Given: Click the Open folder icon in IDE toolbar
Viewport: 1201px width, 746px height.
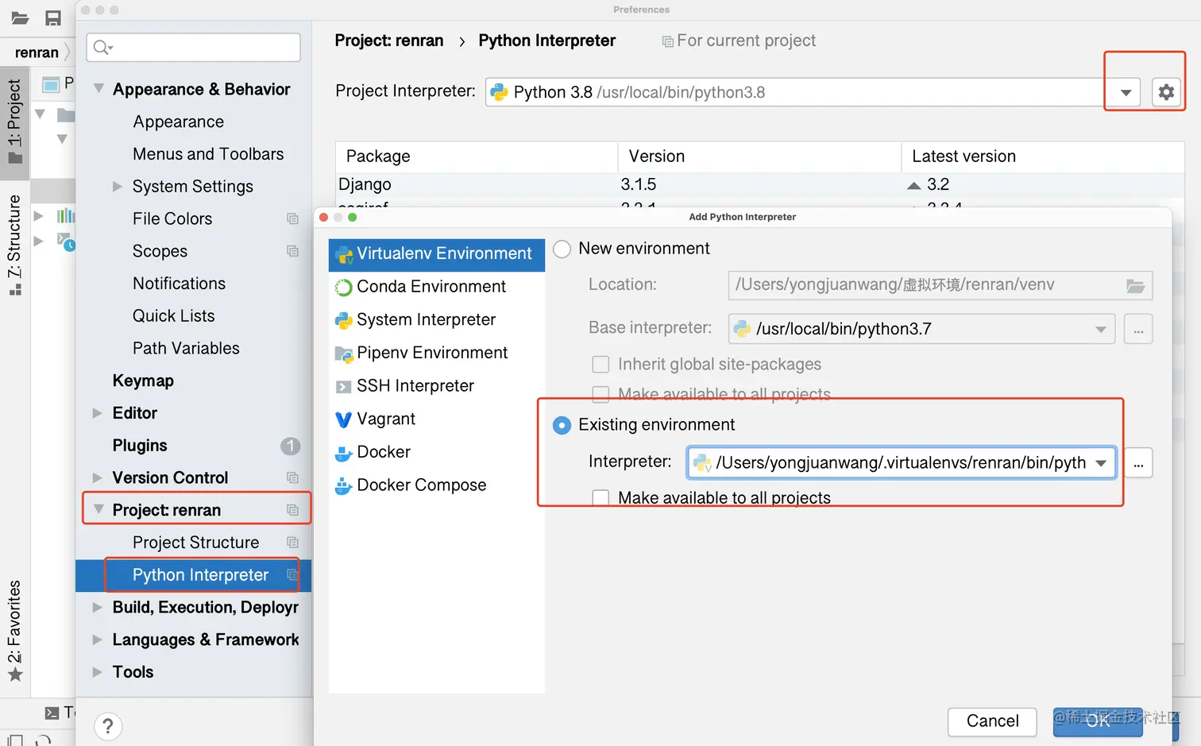Looking at the screenshot, I should 20,17.
